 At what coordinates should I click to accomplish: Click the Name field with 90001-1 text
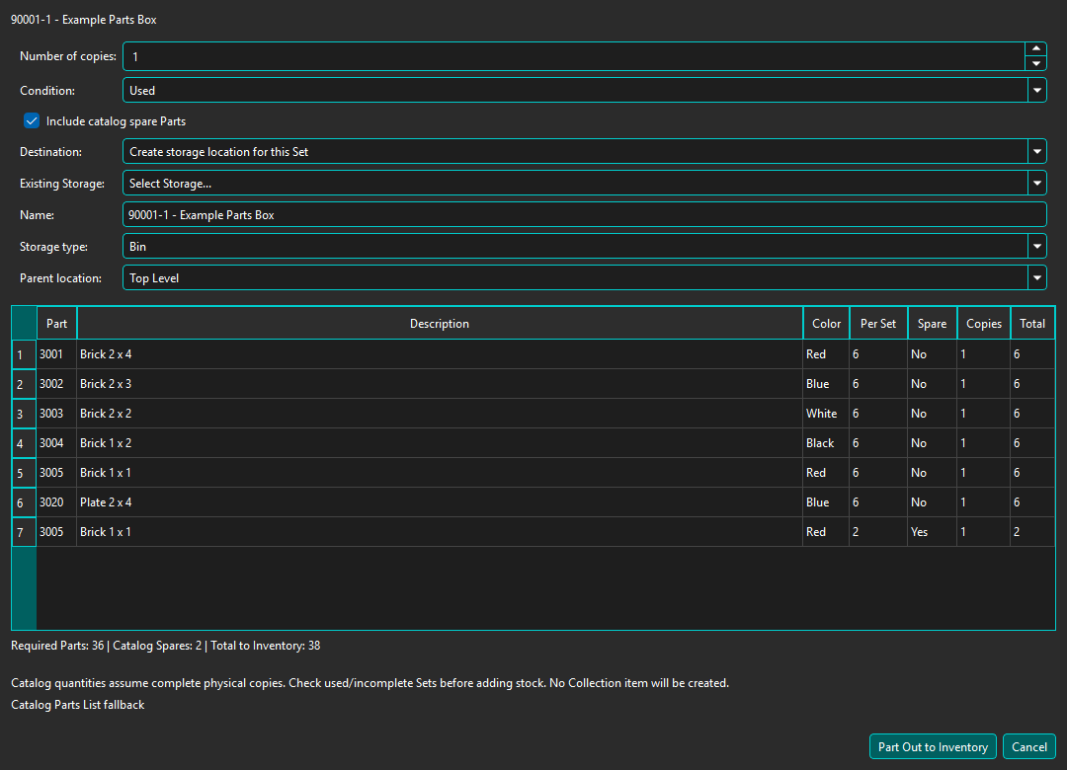(x=584, y=215)
